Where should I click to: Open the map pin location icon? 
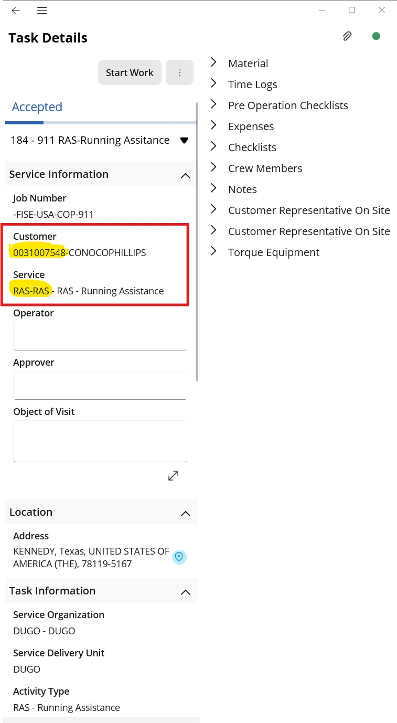click(x=179, y=557)
